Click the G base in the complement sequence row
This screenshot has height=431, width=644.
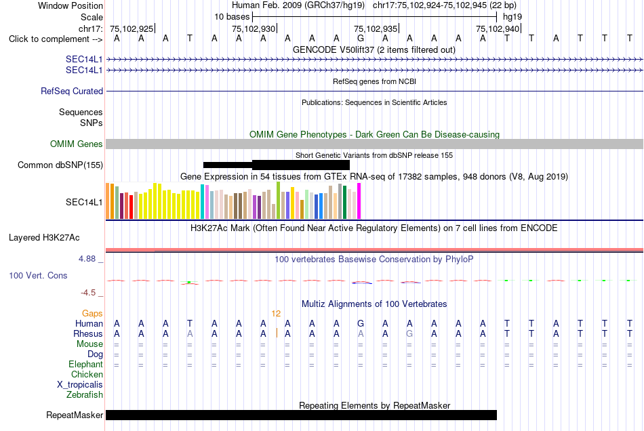point(361,39)
